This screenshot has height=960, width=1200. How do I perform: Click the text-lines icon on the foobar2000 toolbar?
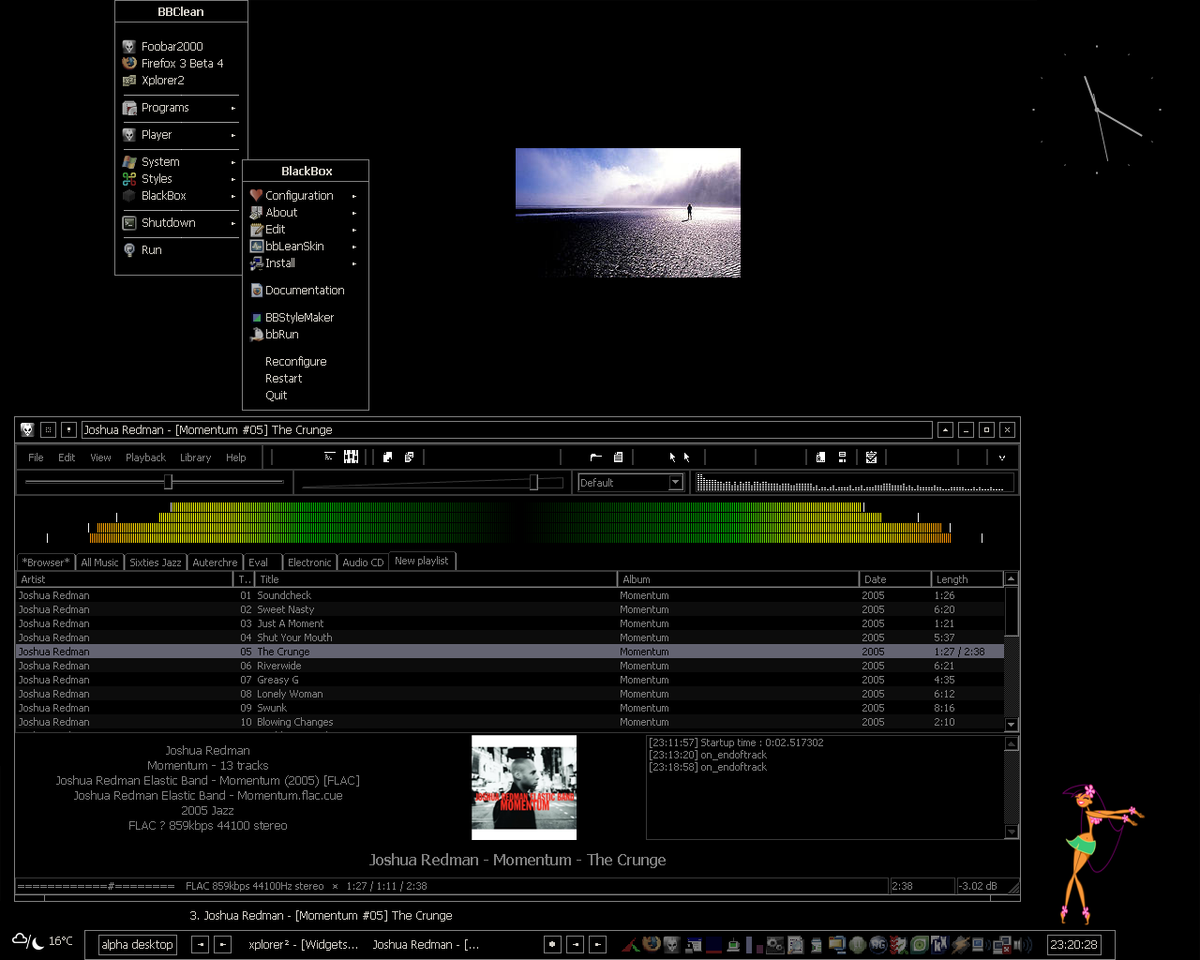pos(329,457)
